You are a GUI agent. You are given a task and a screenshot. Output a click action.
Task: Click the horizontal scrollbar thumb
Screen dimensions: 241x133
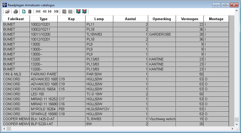[x=9, y=129]
